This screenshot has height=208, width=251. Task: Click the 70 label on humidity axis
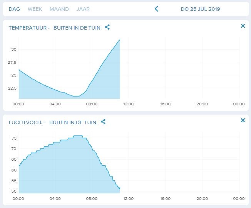click(x=14, y=149)
